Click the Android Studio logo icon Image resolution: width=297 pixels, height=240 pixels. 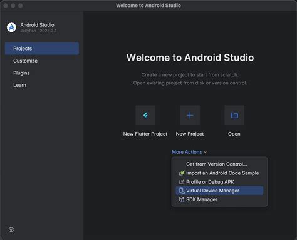point(11,27)
